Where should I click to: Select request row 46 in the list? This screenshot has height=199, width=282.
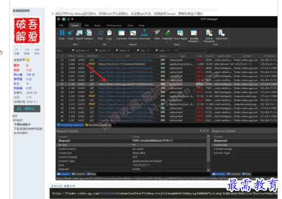click(x=167, y=120)
